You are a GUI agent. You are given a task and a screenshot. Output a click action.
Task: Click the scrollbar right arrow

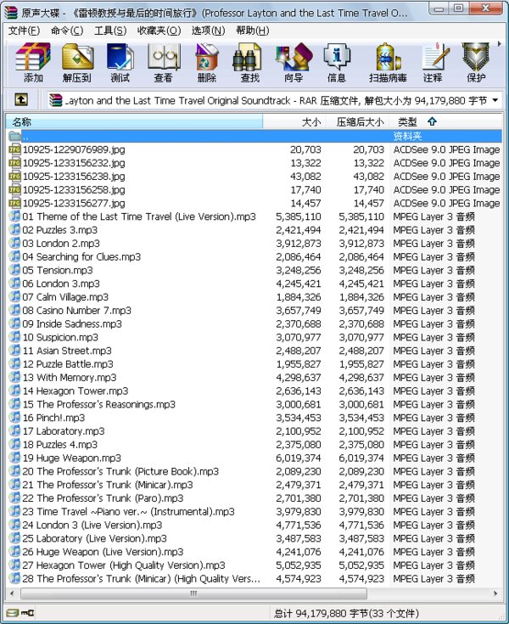click(x=495, y=593)
